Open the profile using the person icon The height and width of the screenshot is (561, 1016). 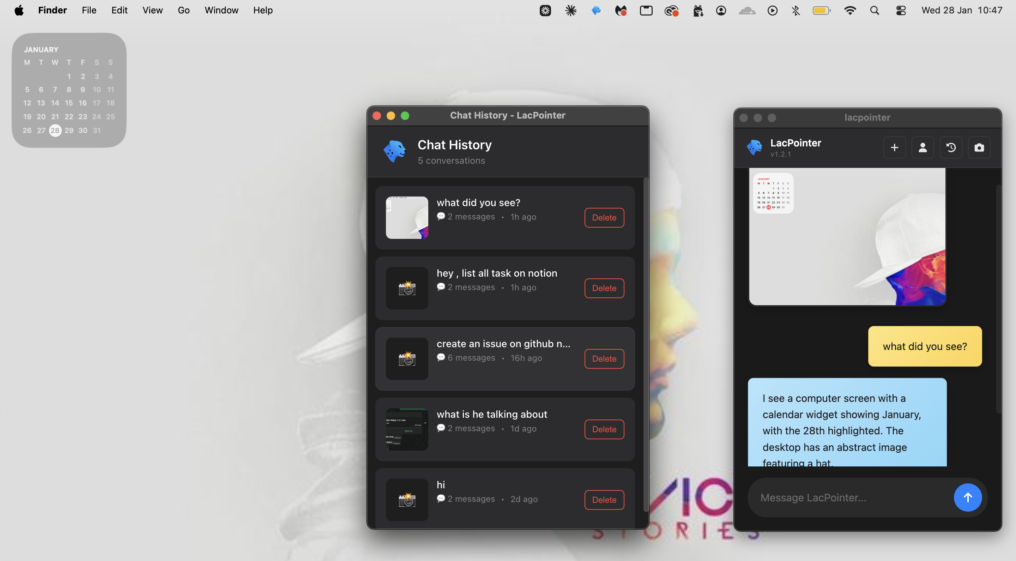click(x=923, y=147)
